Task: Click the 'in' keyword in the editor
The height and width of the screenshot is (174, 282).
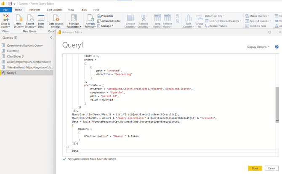Action: coord(68,147)
